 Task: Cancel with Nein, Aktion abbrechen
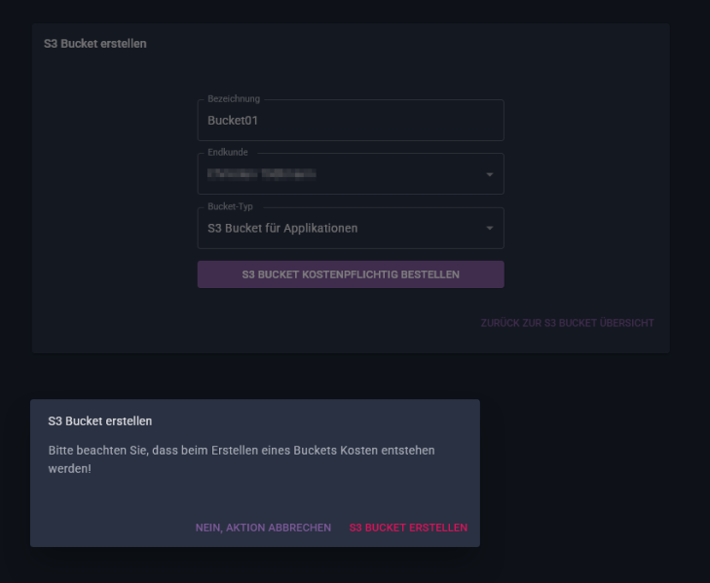click(263, 528)
